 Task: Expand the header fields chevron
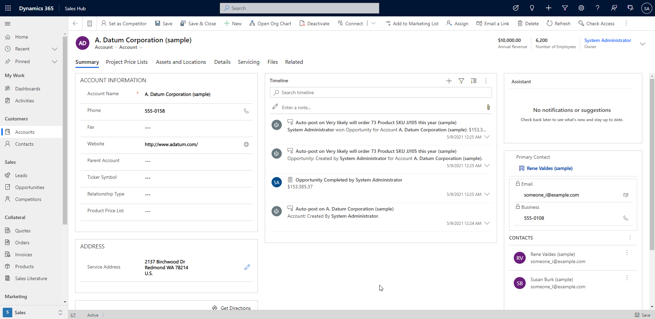(643, 44)
